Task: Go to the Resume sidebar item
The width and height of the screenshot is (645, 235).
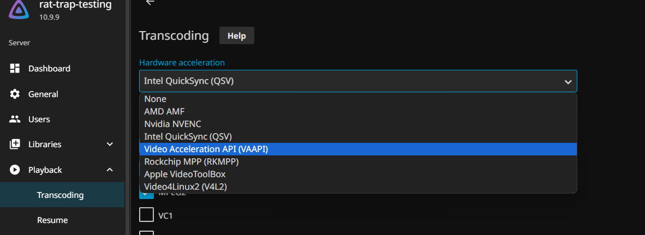Action: pyautogui.click(x=52, y=220)
